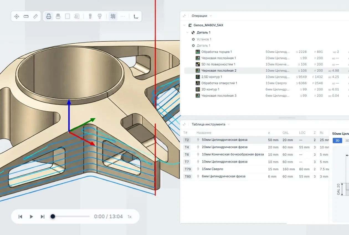Change the 1x playback speed
The image size is (349, 235).
click(x=129, y=216)
